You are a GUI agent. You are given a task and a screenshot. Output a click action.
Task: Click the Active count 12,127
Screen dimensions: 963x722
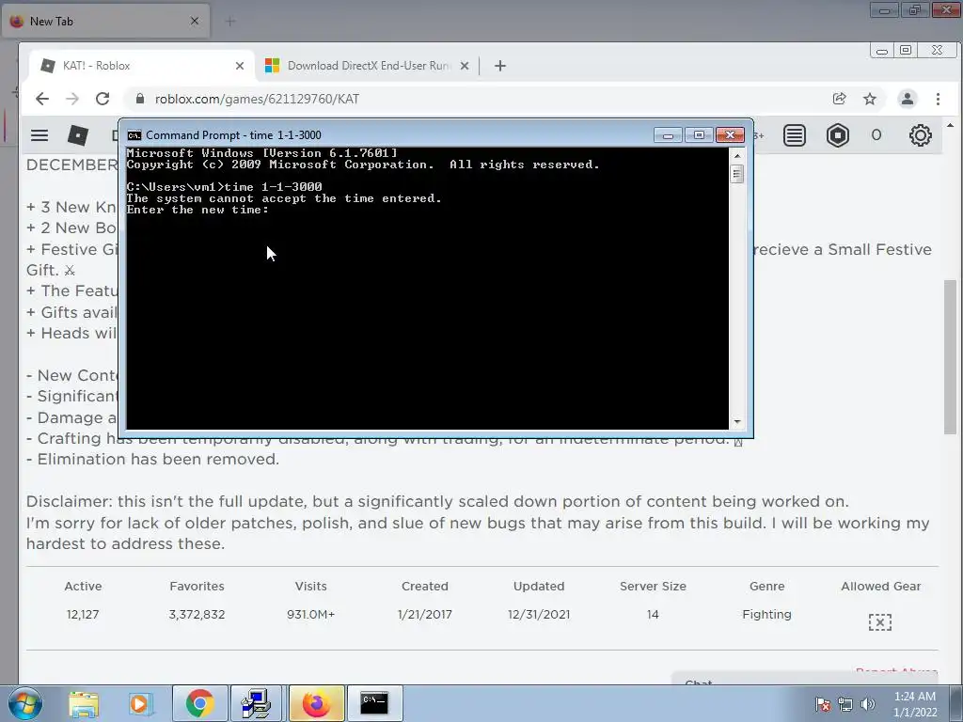coord(83,615)
